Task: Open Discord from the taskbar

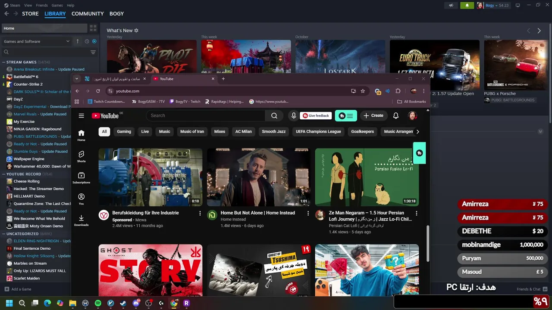Action: pyautogui.click(x=136, y=303)
